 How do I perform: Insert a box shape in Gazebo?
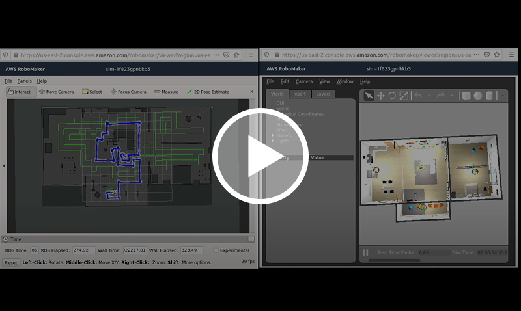coord(466,96)
